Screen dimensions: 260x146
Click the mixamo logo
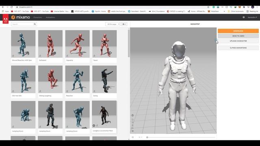[21, 17]
